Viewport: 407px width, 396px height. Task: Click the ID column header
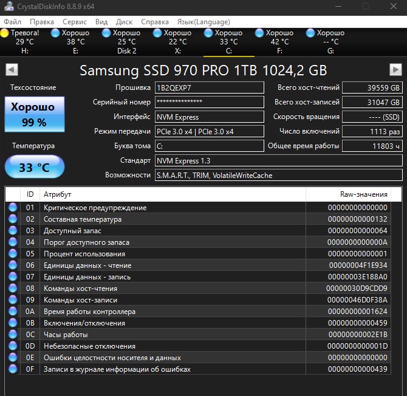click(x=30, y=194)
